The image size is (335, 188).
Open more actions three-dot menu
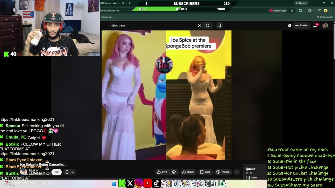pos(237,172)
